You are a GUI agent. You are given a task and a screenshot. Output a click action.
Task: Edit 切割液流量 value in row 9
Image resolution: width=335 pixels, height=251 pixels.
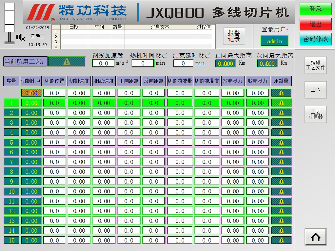click(x=180, y=181)
